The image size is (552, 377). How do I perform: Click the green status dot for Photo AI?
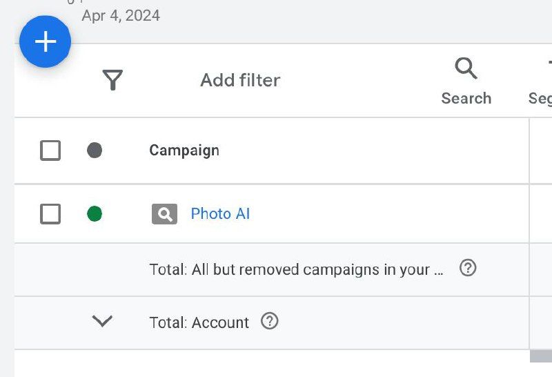click(x=95, y=214)
